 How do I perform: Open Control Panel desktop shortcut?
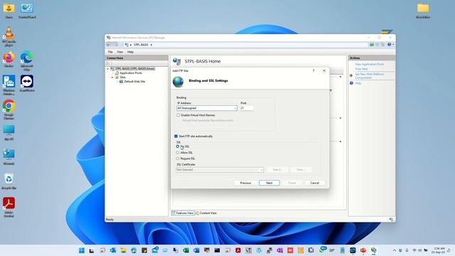pos(27,11)
